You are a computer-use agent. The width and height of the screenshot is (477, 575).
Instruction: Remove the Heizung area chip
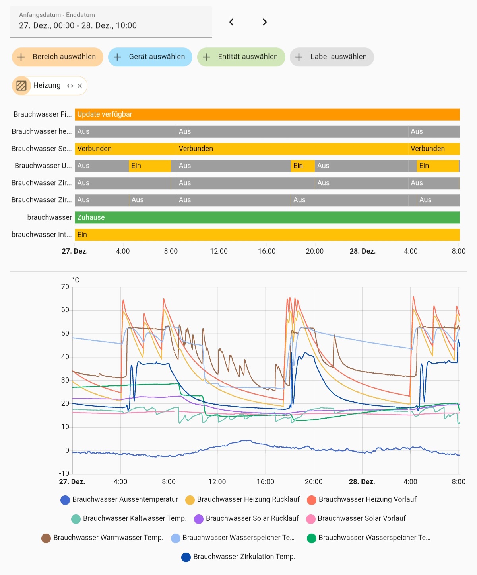80,86
